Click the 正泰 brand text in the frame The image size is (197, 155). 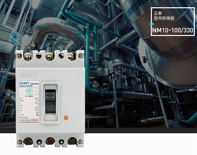point(158,13)
